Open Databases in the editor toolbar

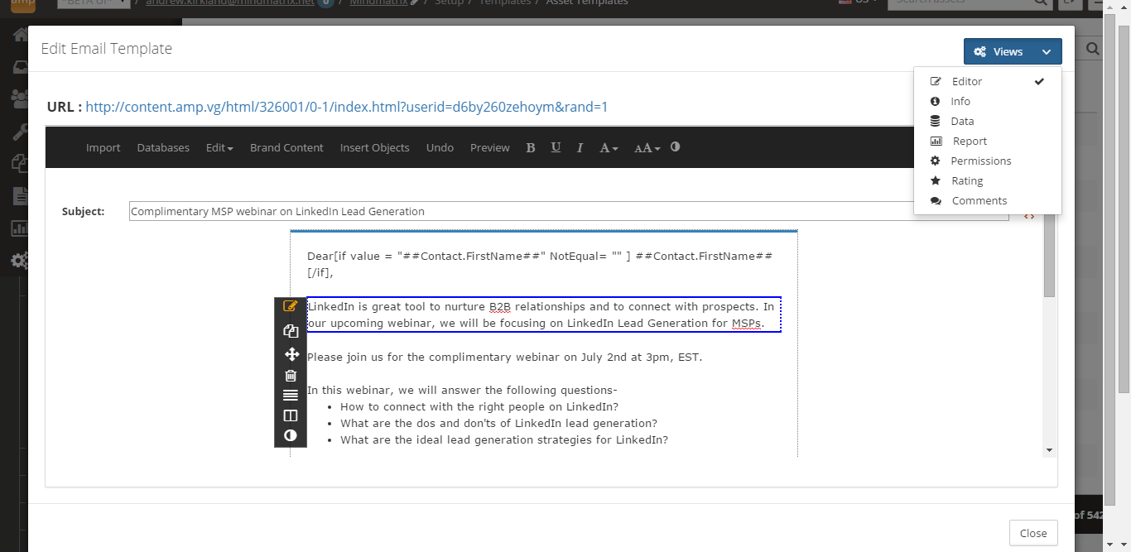163,147
